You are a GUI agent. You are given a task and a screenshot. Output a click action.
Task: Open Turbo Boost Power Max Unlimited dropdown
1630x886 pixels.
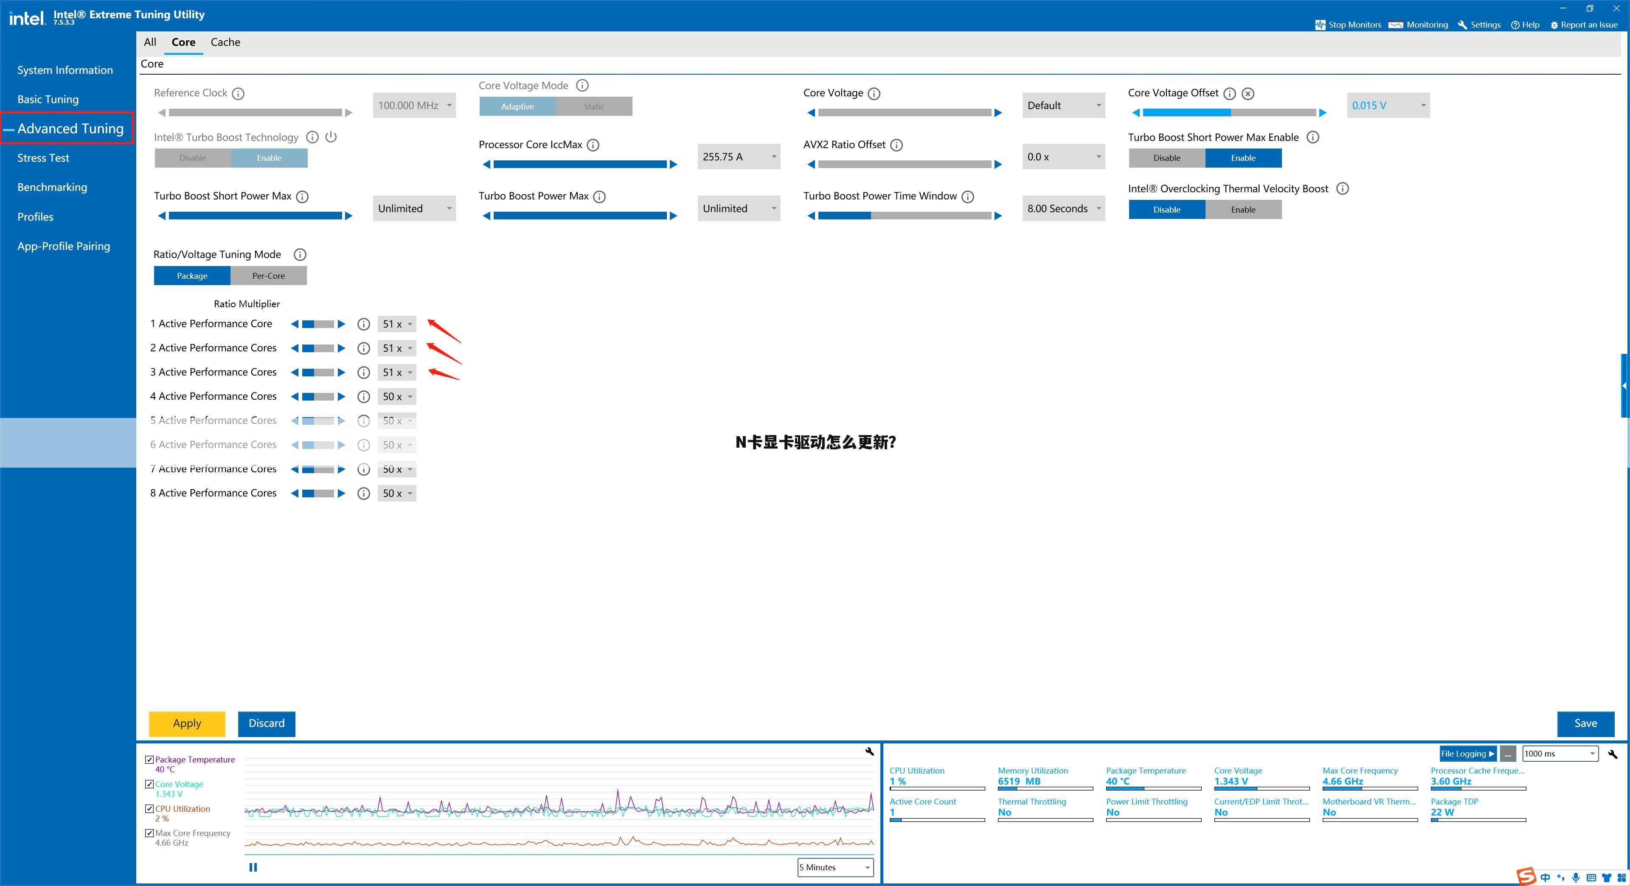point(739,209)
